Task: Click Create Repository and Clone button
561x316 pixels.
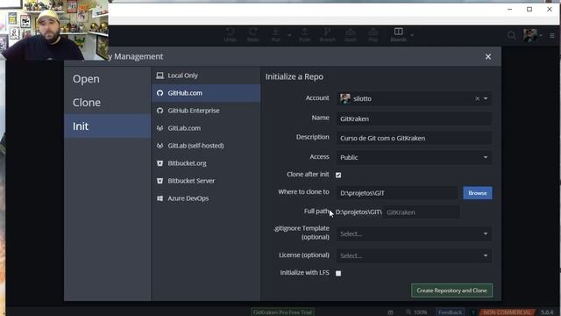Action: coord(452,291)
